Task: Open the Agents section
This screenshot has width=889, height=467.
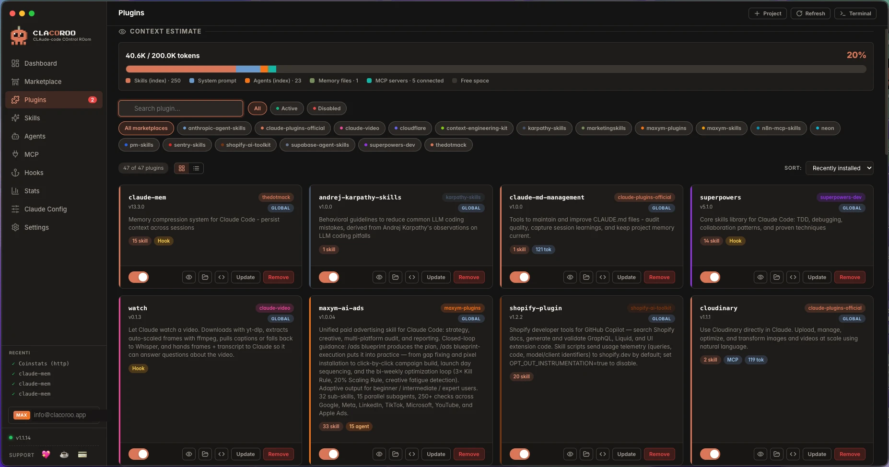Action: point(54,136)
